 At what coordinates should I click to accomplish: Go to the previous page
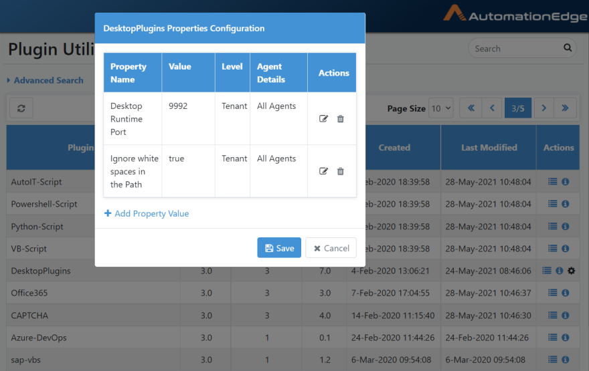click(x=492, y=108)
